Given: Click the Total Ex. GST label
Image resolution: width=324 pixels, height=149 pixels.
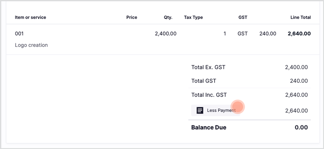Looking at the screenshot, I should coord(208,67).
